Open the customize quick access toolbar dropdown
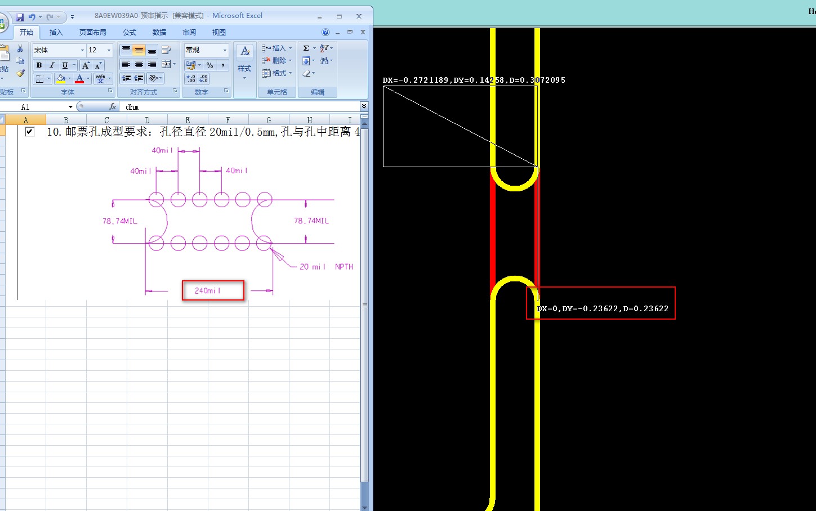The width and height of the screenshot is (816, 511). pyautogui.click(x=72, y=17)
